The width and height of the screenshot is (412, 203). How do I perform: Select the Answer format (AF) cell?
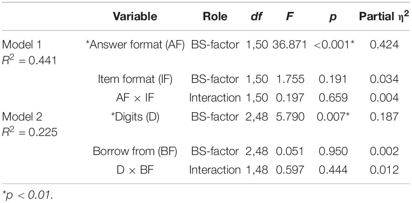[x=135, y=45]
